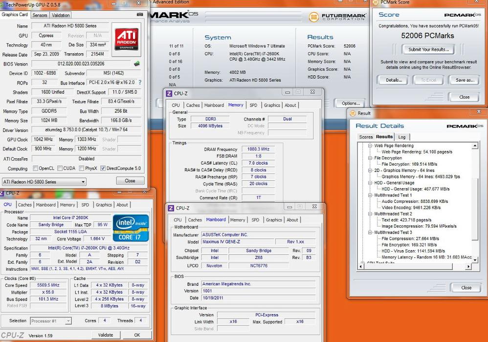Open SPD tab in CPU-Z Memory window

coord(253,106)
